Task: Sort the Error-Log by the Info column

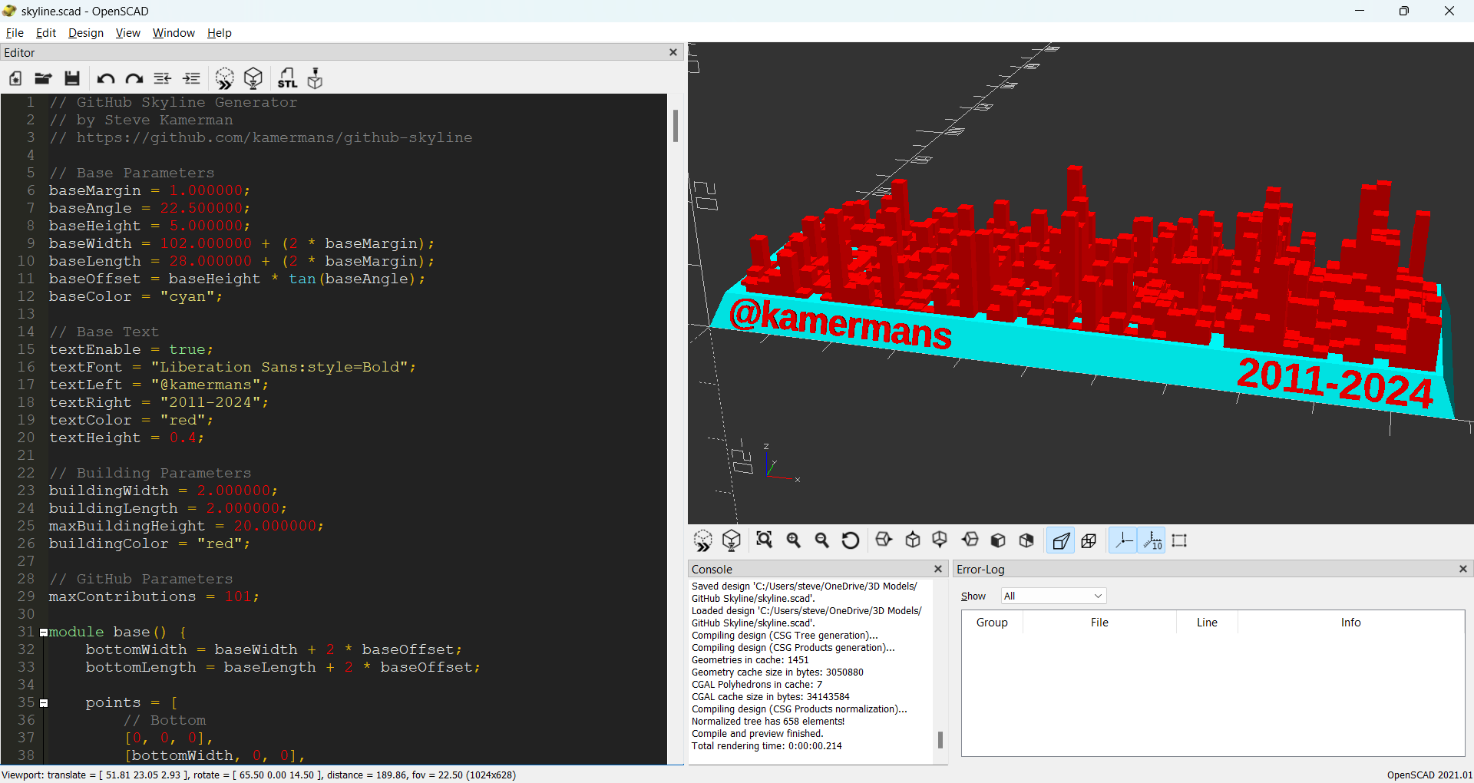Action: click(x=1350, y=623)
